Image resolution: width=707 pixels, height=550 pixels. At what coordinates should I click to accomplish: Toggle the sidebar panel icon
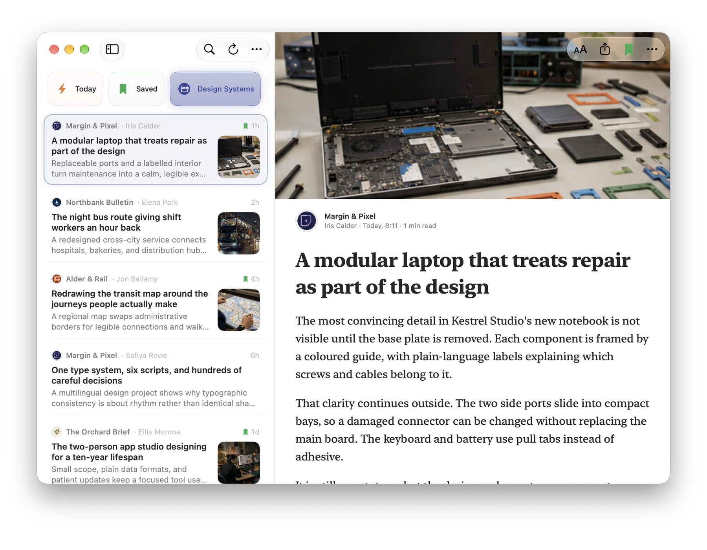click(112, 49)
